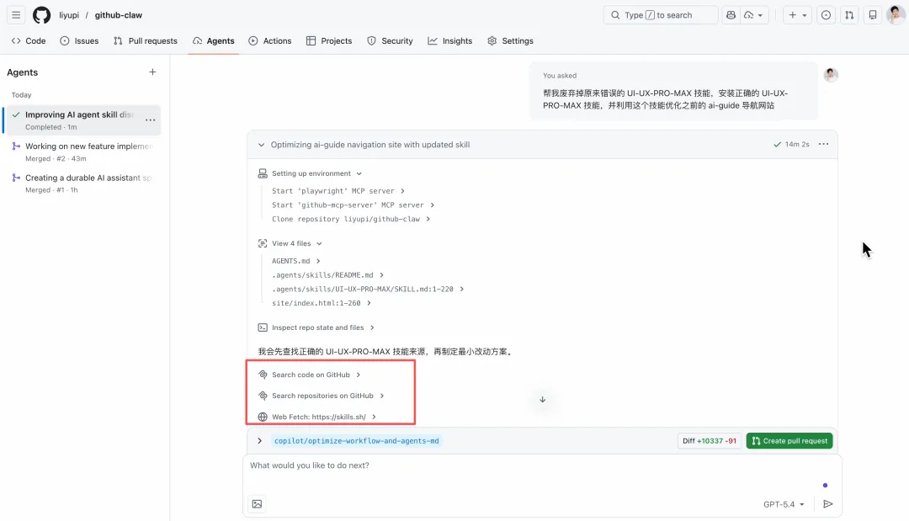Collapse the Optimizing ai-guide navigation section
909x521 pixels.
tap(262, 145)
